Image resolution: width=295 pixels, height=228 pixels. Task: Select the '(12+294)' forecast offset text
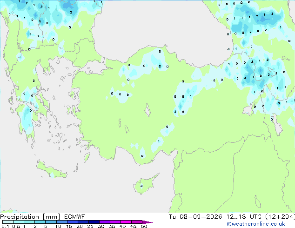point(280,217)
